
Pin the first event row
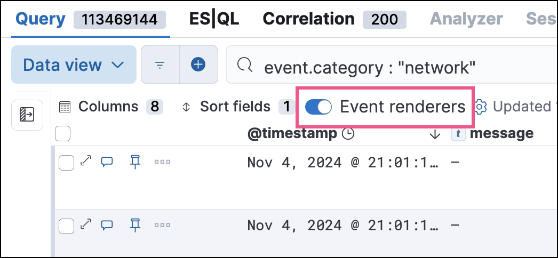(x=135, y=162)
